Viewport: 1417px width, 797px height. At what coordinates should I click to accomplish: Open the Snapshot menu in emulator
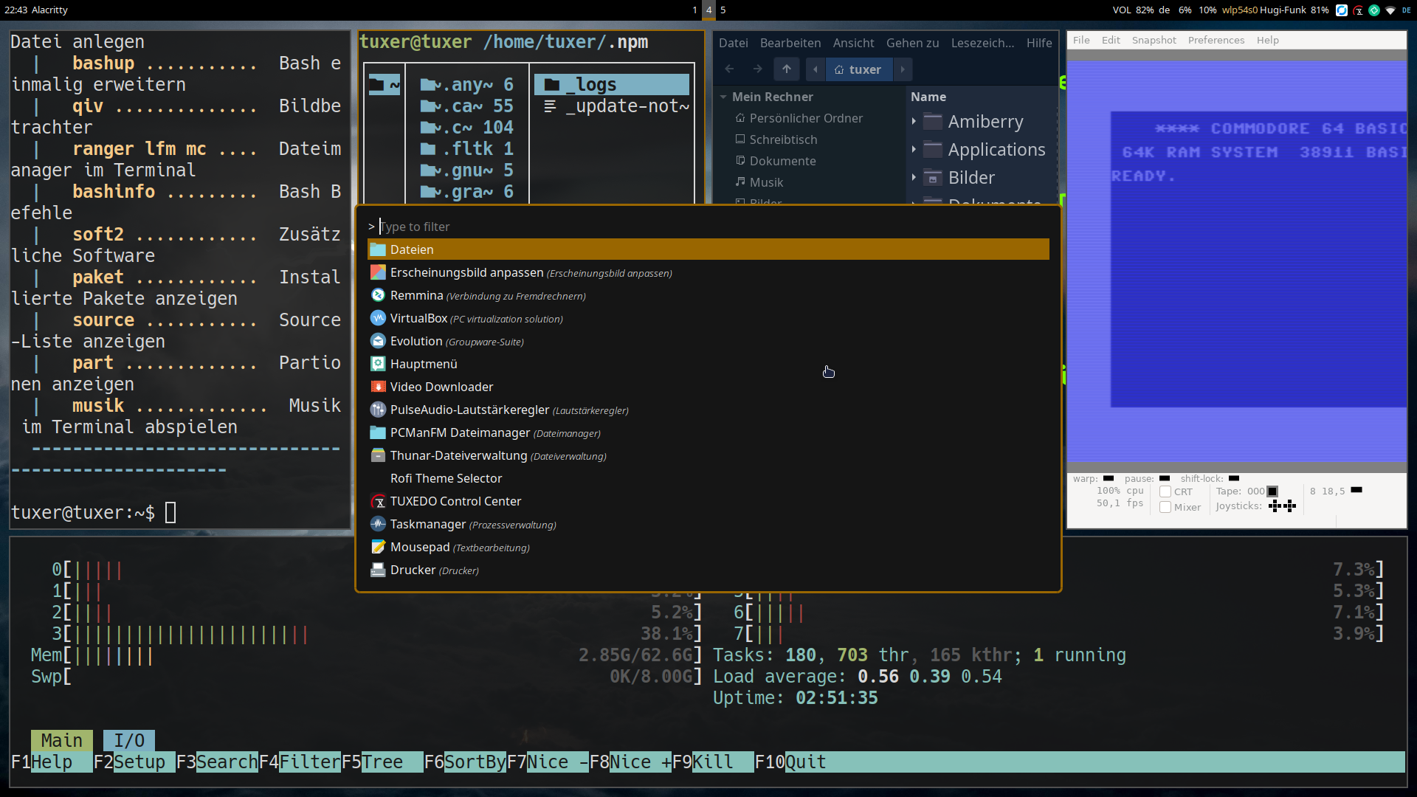point(1154,40)
